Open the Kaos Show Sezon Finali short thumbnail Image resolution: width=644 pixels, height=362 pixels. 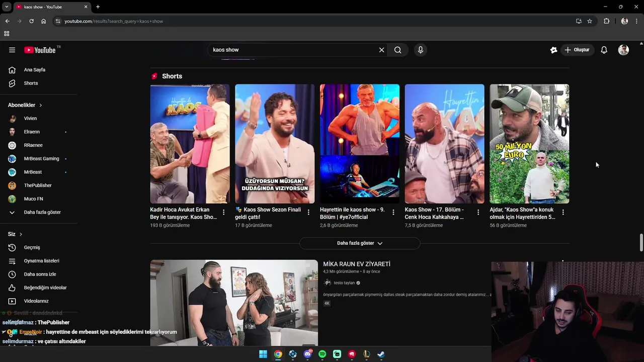(275, 144)
